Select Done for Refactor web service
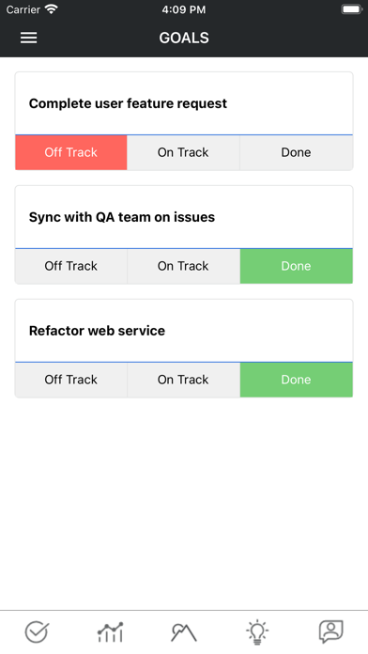Image resolution: width=368 pixels, height=654 pixels. (297, 380)
